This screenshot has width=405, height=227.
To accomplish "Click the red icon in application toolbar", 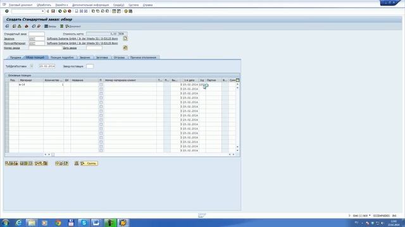I will [x=27, y=26].
